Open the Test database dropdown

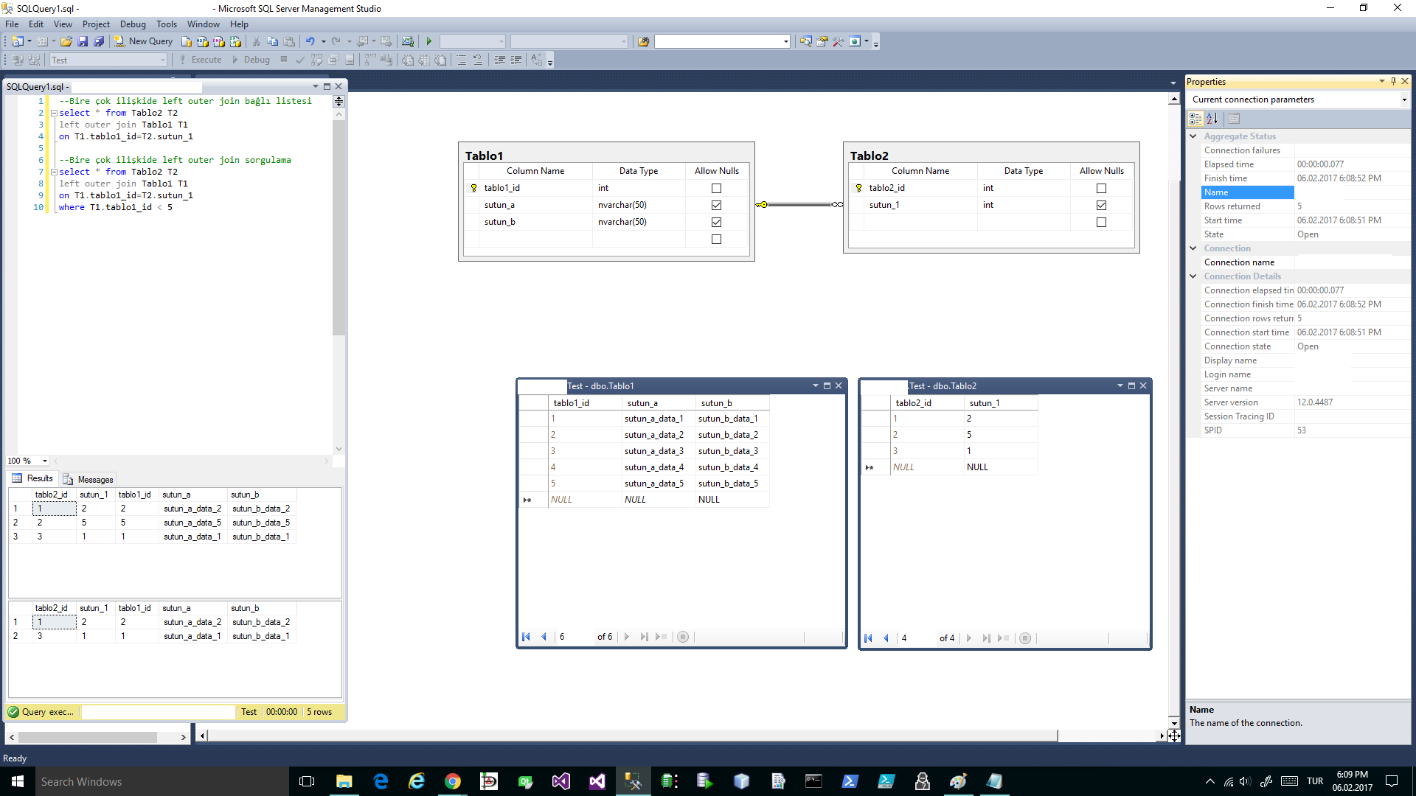tap(163, 60)
